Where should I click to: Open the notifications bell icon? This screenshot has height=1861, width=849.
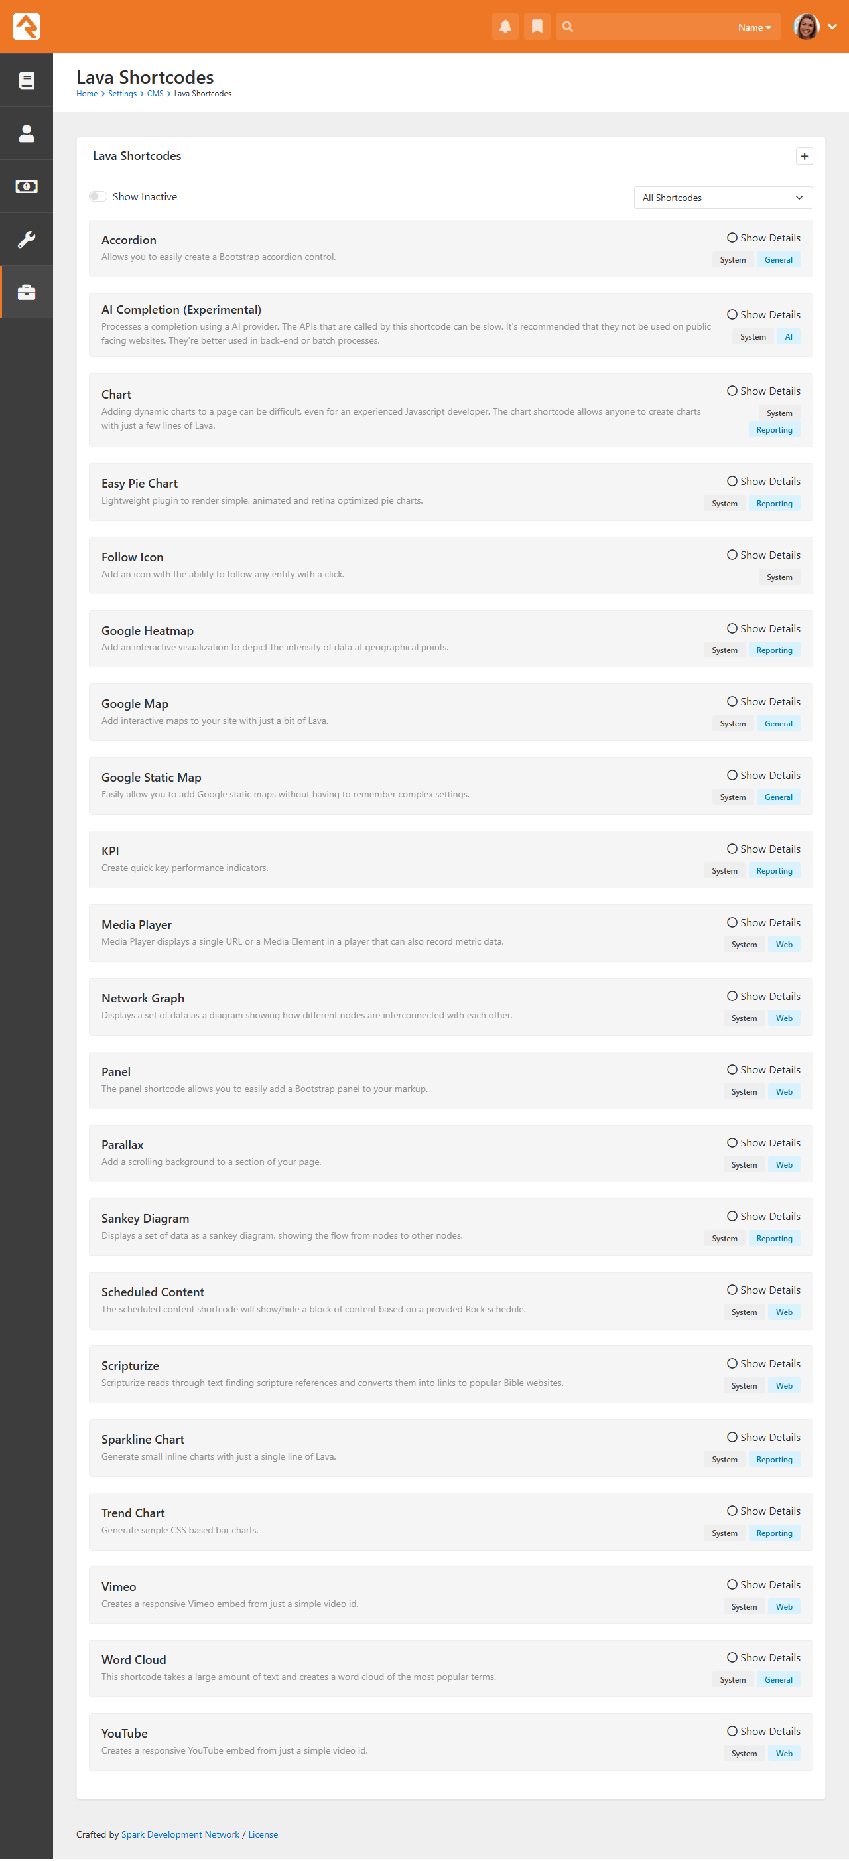(x=505, y=27)
